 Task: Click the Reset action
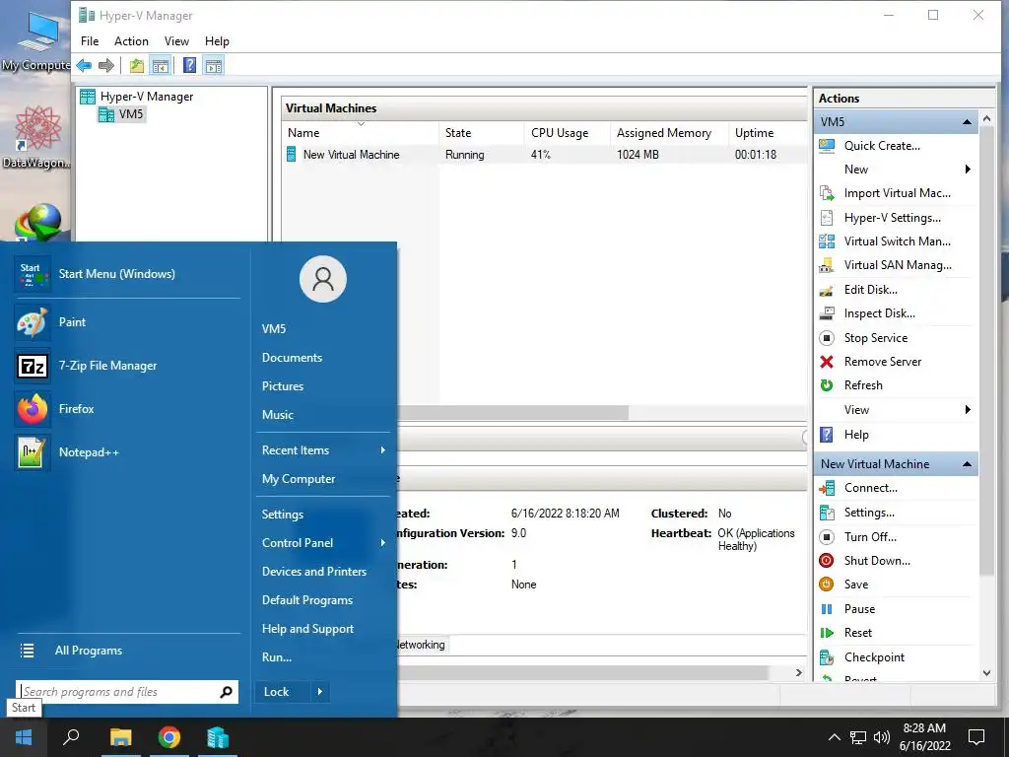[858, 633]
